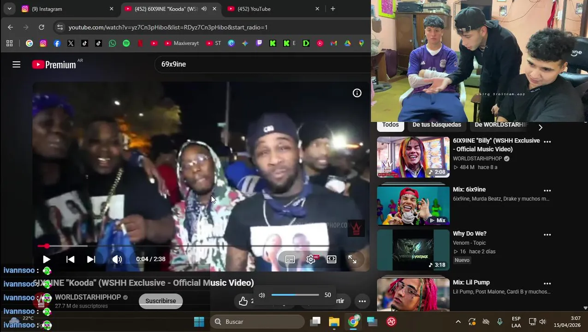Mute the Kooda tab audio icon
This screenshot has width=588, height=332.
point(204,9)
